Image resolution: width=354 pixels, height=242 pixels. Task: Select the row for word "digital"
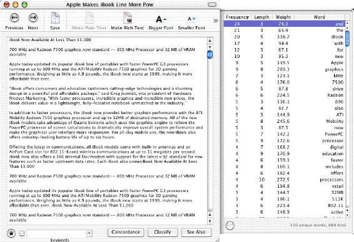point(284,147)
